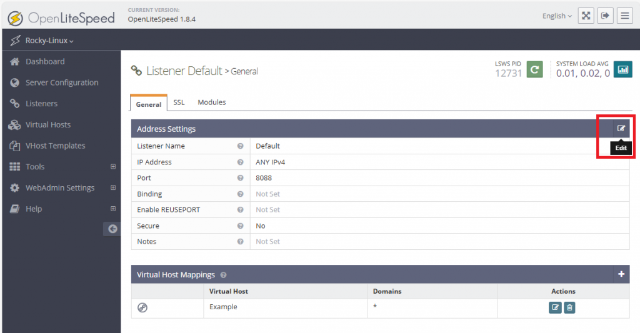Open the English language dropdown
Screen dimensions: 640x333
point(557,16)
